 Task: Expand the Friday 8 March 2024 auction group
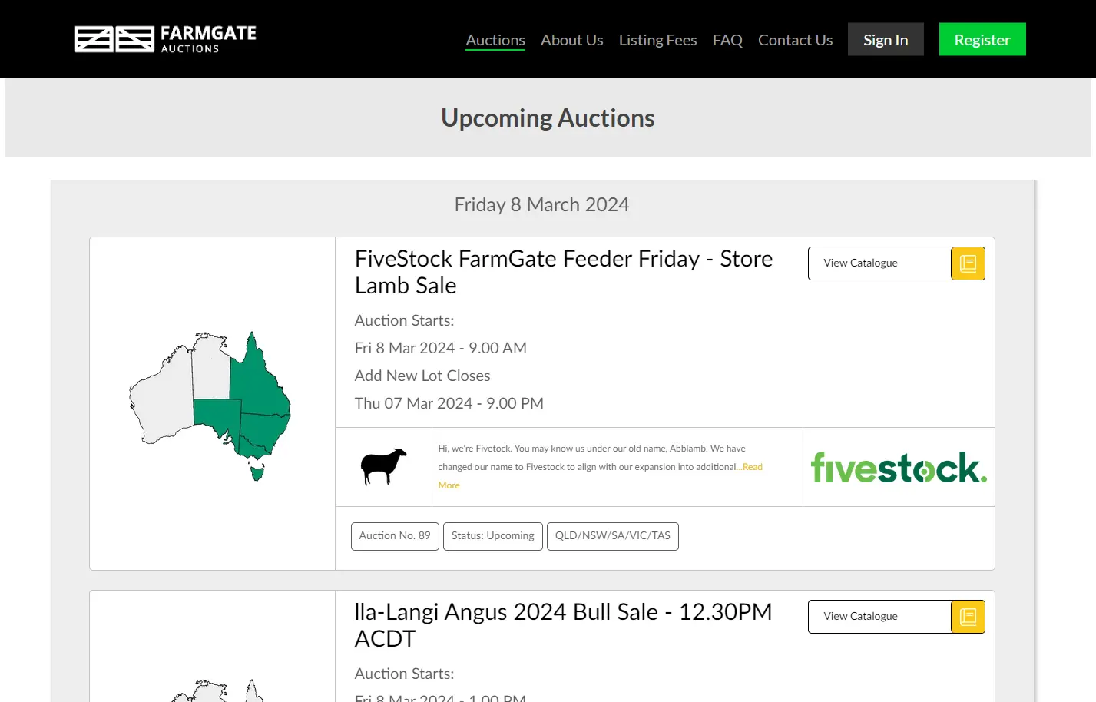pos(541,204)
